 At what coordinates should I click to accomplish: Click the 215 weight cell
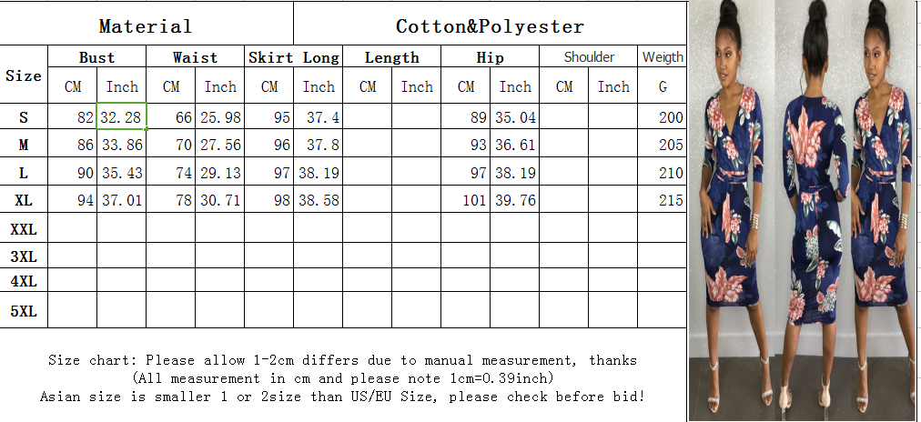[x=662, y=200]
